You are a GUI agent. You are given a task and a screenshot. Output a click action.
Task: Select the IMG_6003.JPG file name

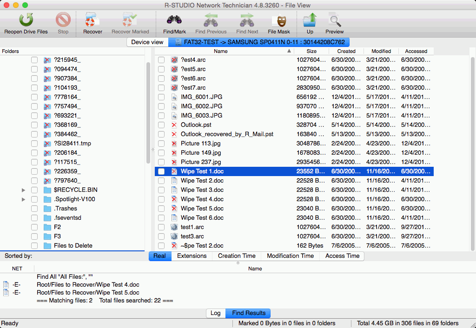coord(202,116)
